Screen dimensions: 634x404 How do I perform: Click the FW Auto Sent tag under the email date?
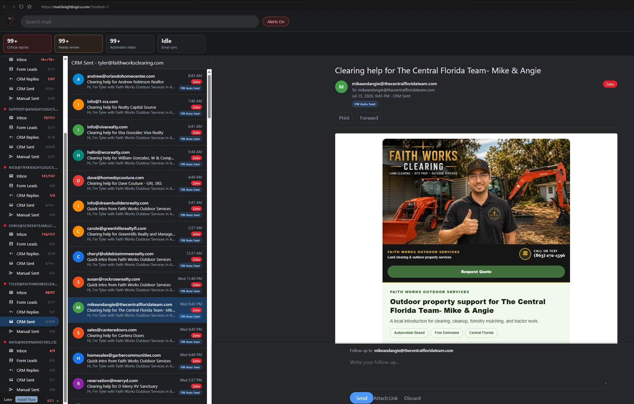(x=365, y=104)
